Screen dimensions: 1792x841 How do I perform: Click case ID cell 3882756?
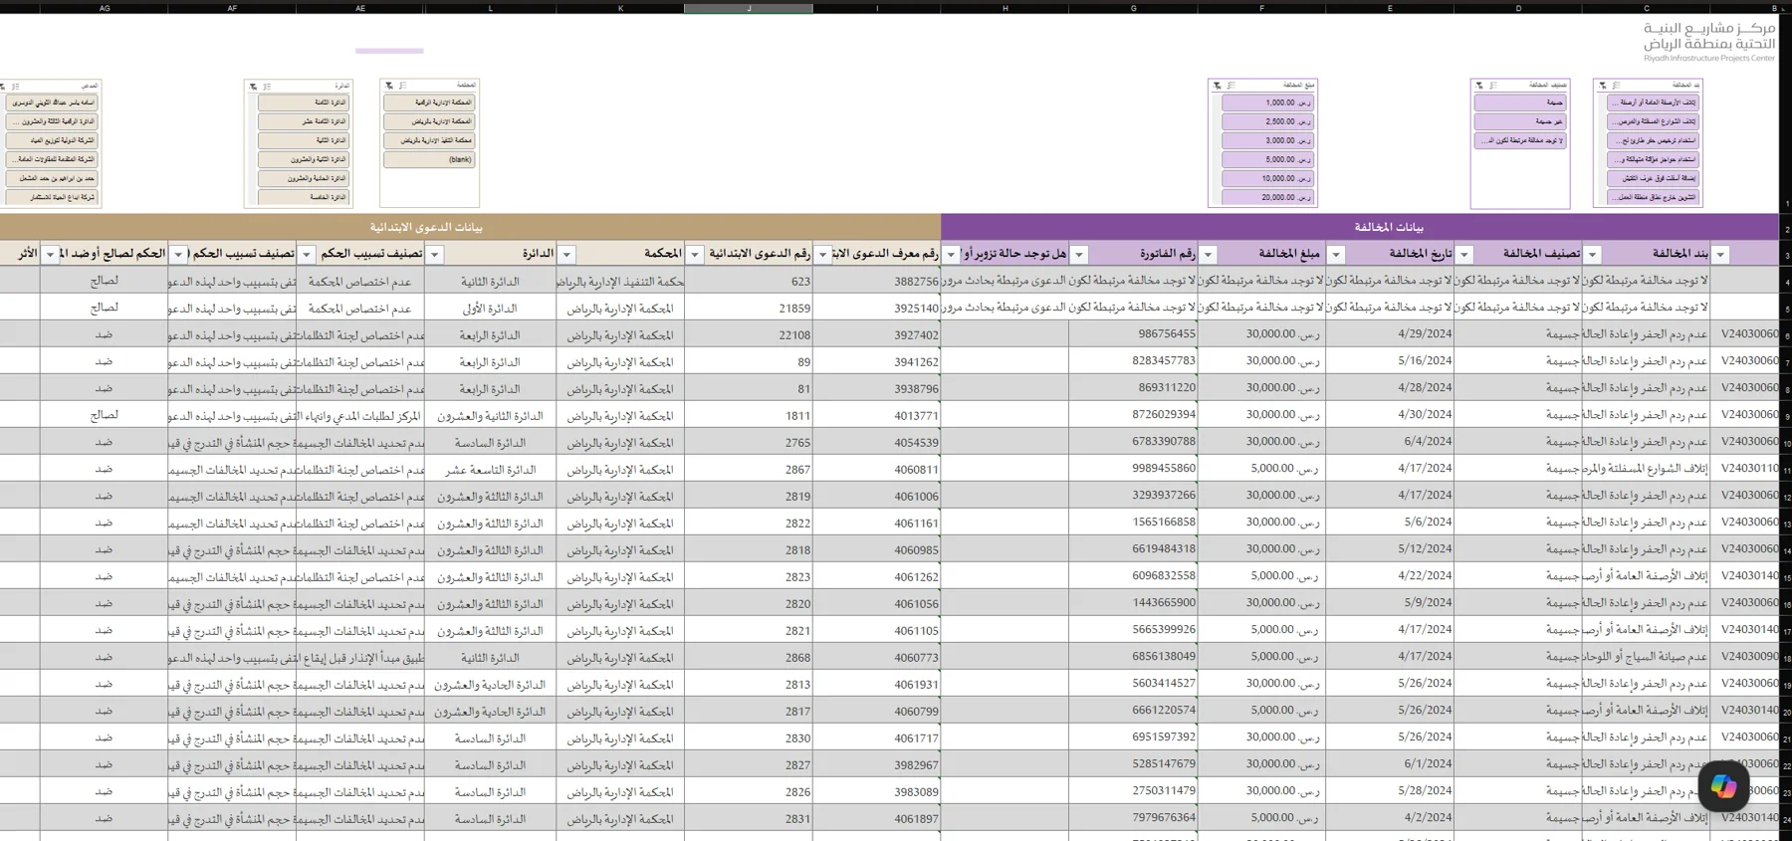click(876, 282)
